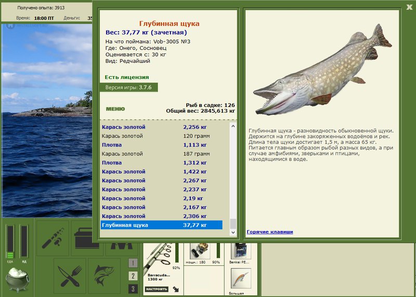Select Плотва 1,312 кг row
Image resolution: width=416 pixels, height=297 pixels.
(x=162, y=163)
